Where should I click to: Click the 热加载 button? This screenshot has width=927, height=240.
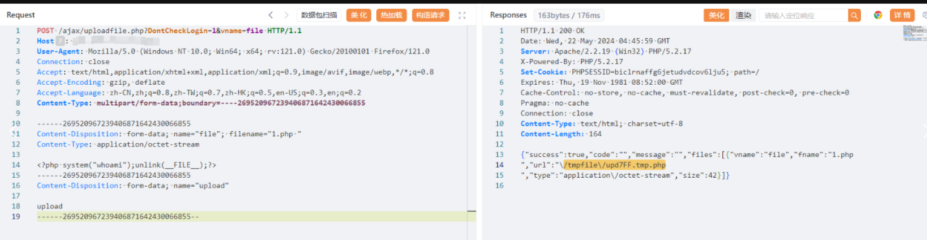coord(391,15)
